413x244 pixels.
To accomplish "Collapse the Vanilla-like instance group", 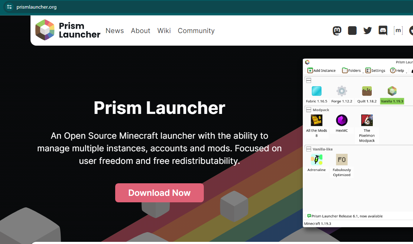I will pyautogui.click(x=309, y=149).
